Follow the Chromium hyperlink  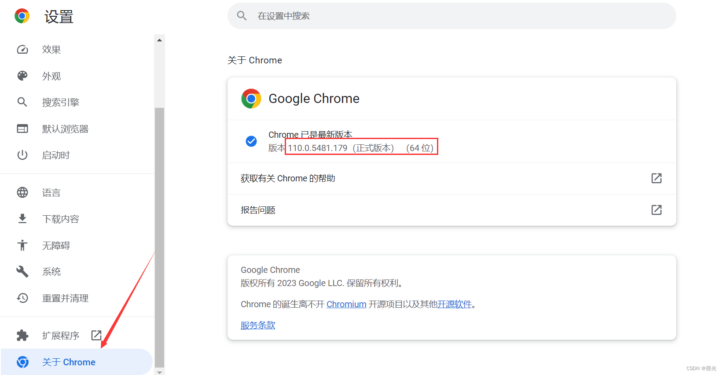[346, 304]
